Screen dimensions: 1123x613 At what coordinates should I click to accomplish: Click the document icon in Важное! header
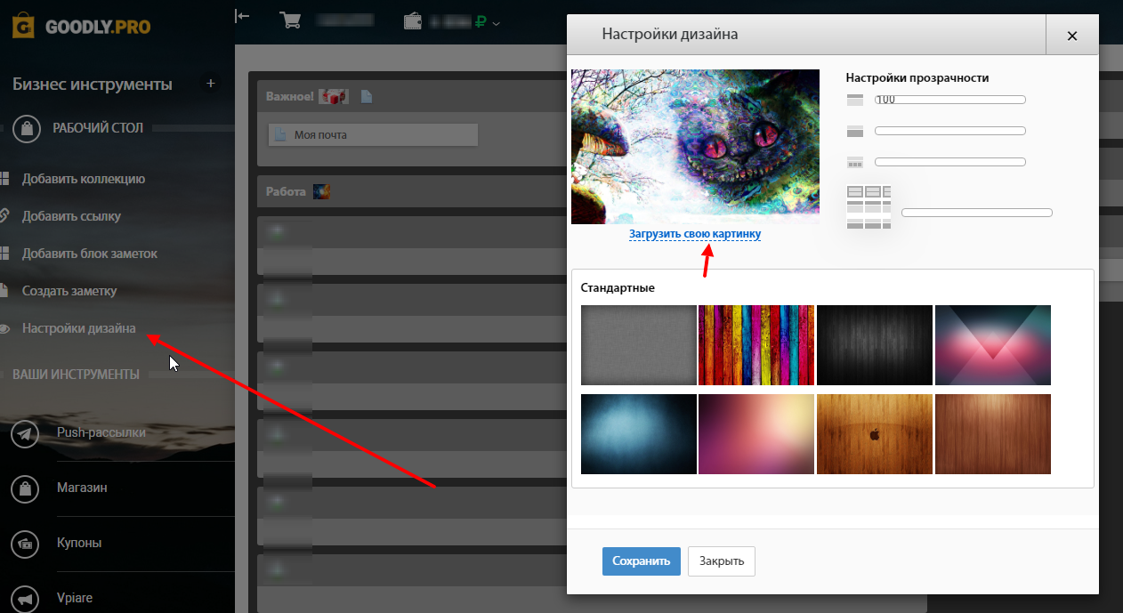click(366, 96)
